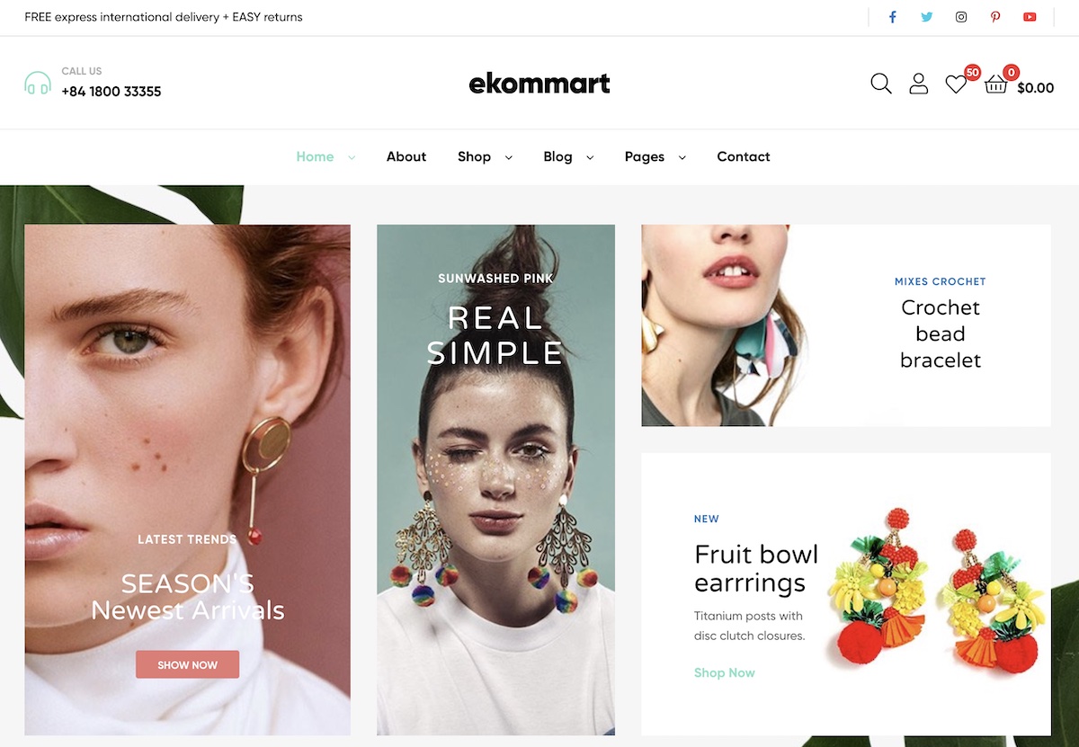Open the Crochet bead bracelet banner
This screenshot has height=747, width=1079.
click(846, 325)
